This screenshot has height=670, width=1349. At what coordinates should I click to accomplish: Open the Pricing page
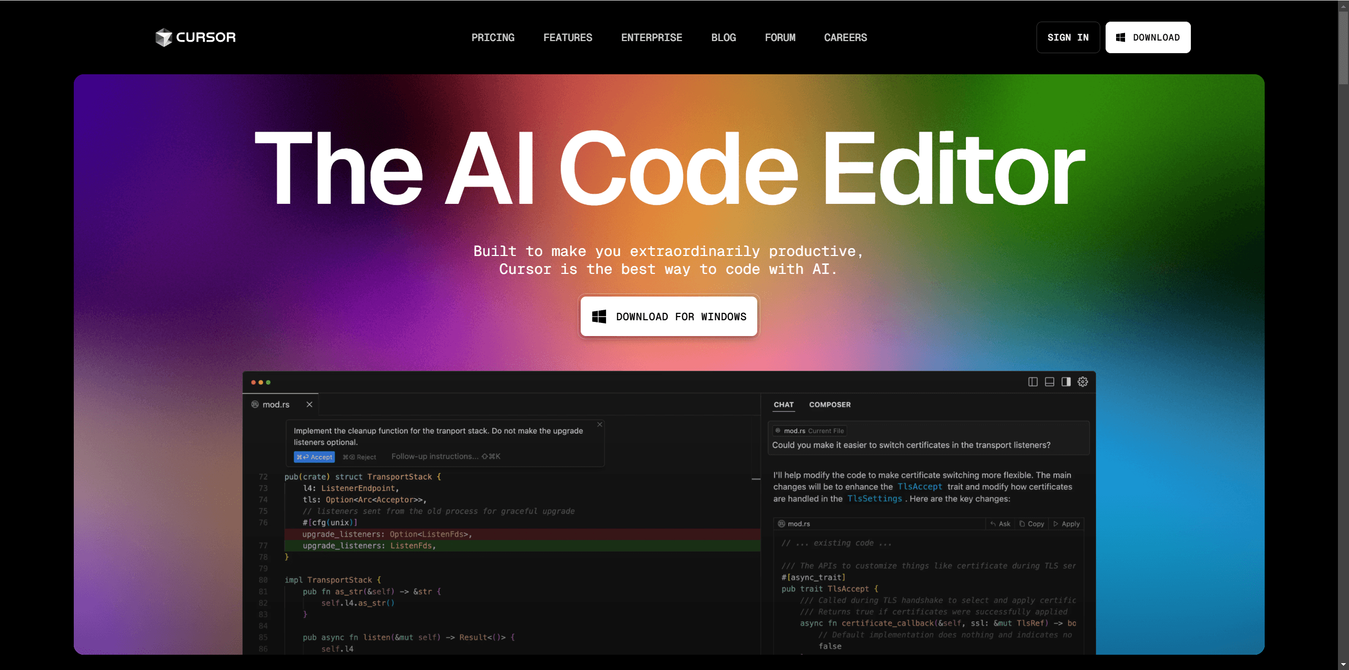(x=493, y=37)
